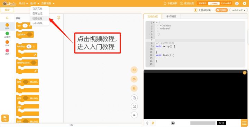249x127 pixels.
Task: Click the crop/clean-up icon in workspace
Action: point(134,89)
